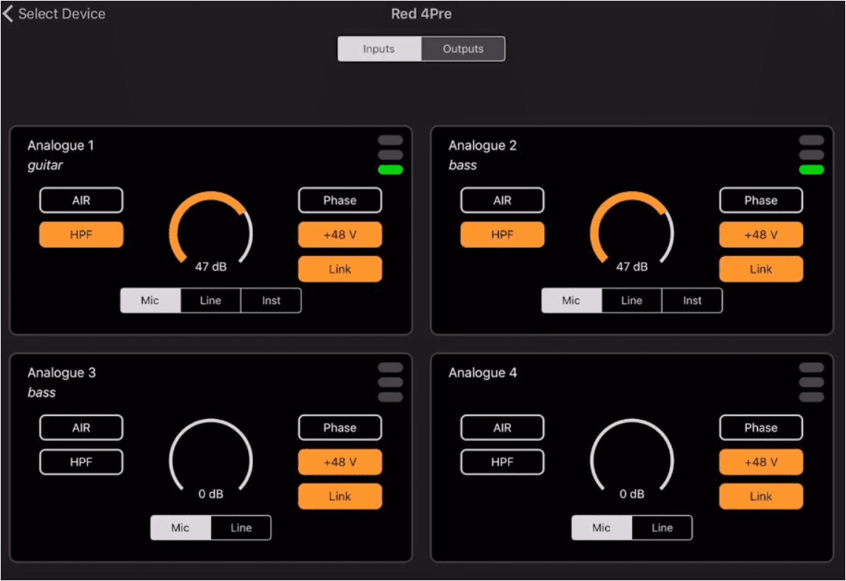Viewport: 846px width, 581px height.
Task: Toggle Phase on Analogue 4
Action: click(x=761, y=428)
